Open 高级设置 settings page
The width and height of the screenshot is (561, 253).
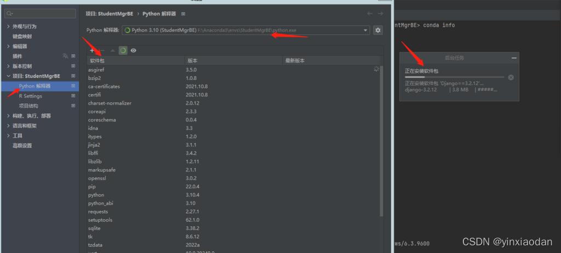[x=22, y=146]
